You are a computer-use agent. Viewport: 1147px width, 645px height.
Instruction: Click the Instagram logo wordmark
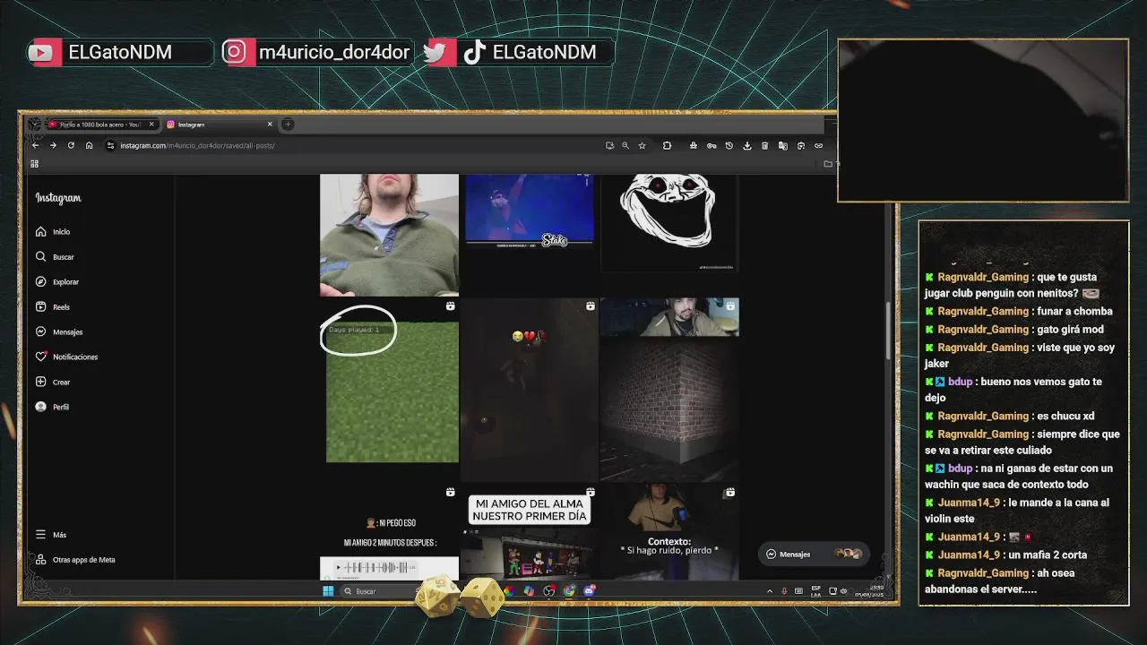click(x=58, y=198)
